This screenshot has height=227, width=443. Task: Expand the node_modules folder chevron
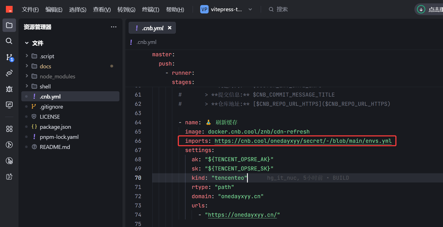pos(27,76)
